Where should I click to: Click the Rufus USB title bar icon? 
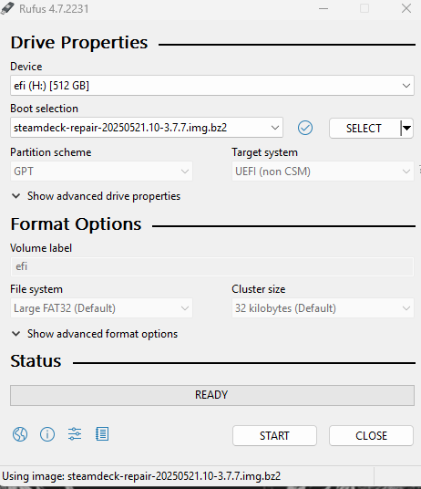click(x=7, y=8)
